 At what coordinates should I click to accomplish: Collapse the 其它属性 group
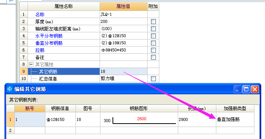point(31,65)
